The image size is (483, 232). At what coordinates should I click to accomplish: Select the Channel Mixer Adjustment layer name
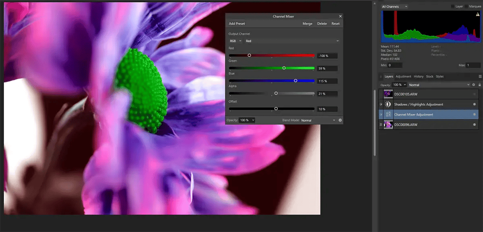(x=414, y=115)
